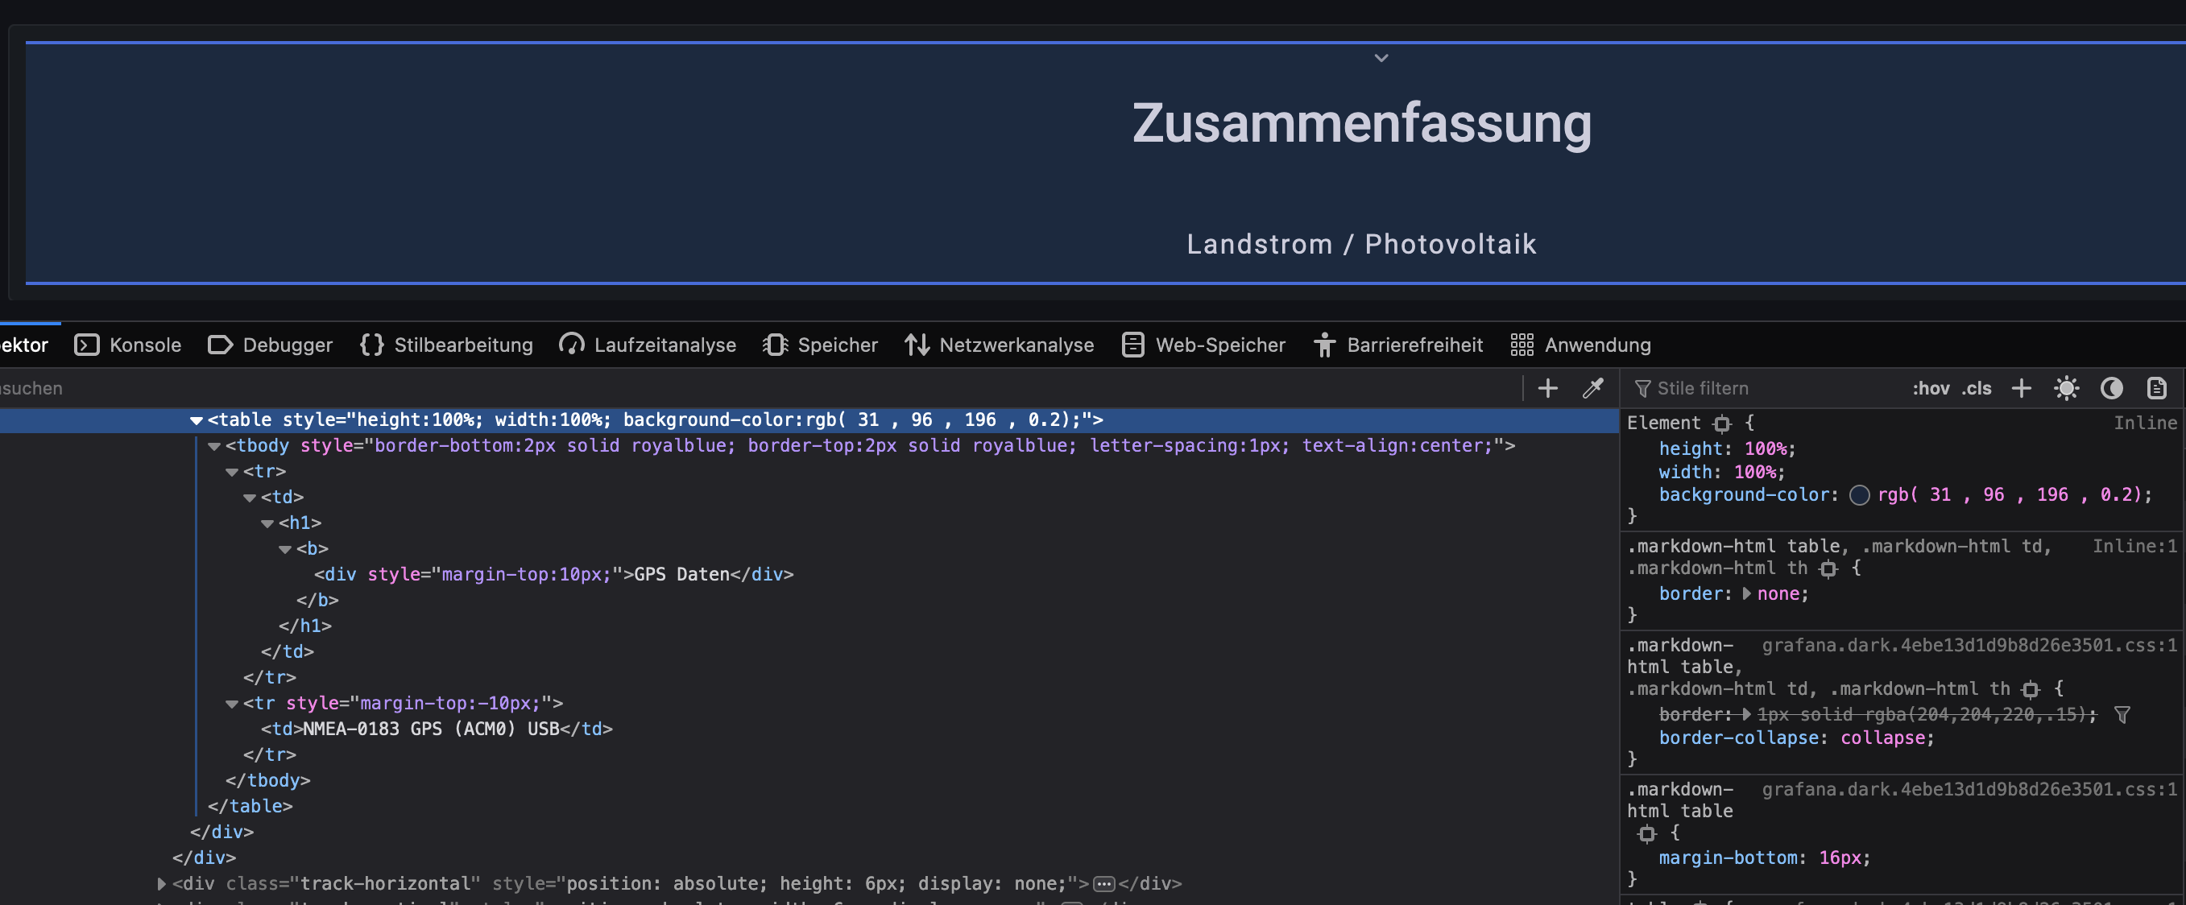Collapse the h1 element node
2186x905 pixels.
267,523
